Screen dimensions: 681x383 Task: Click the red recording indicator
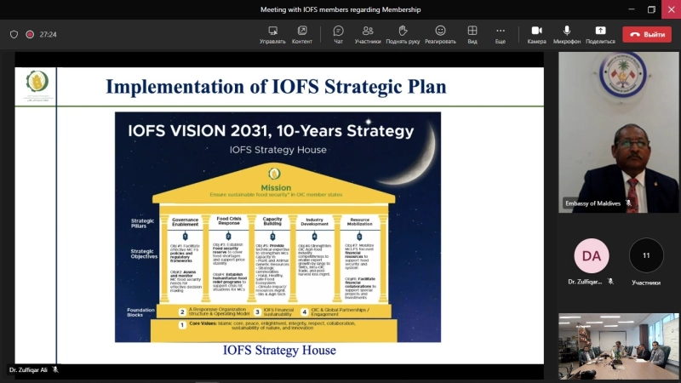pyautogui.click(x=30, y=34)
